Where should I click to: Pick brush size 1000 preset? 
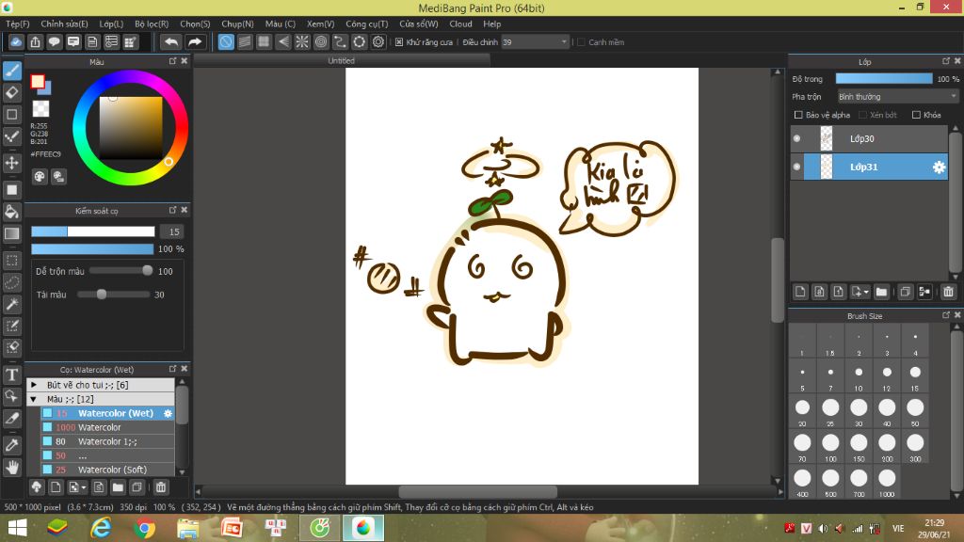[887, 483]
